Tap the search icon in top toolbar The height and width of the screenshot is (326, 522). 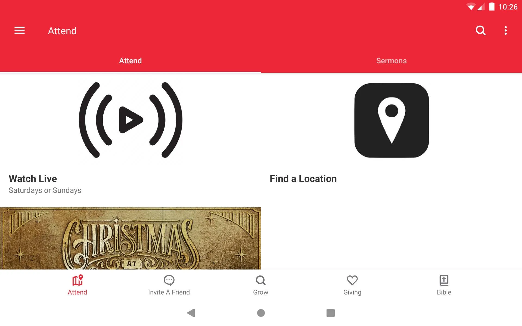click(480, 31)
